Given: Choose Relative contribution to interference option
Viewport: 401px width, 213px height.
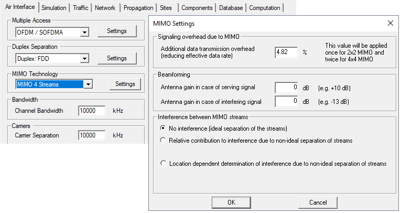Looking at the screenshot, I should [x=163, y=140].
